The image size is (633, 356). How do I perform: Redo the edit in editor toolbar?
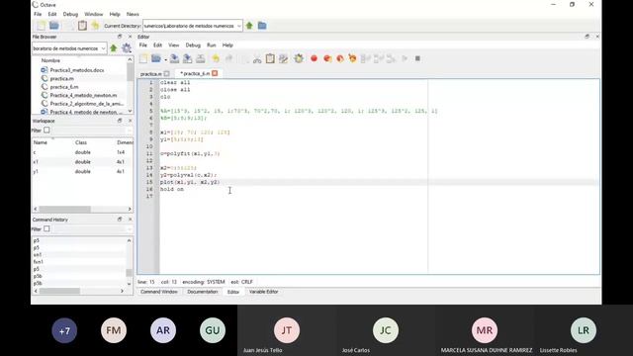(228, 58)
